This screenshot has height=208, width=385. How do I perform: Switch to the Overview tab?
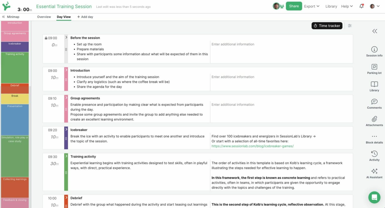[44, 17]
